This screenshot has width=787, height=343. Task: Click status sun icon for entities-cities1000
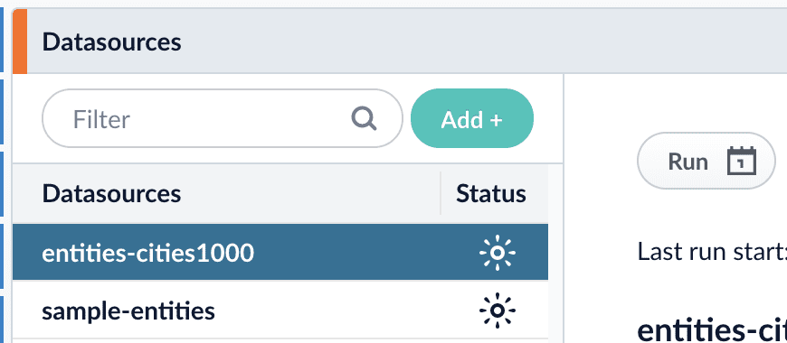pos(497,253)
